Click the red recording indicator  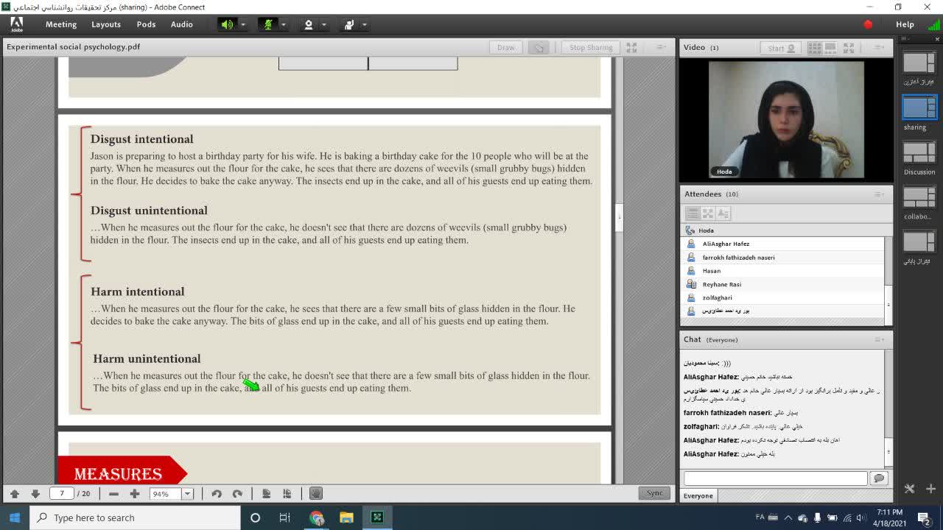point(868,24)
